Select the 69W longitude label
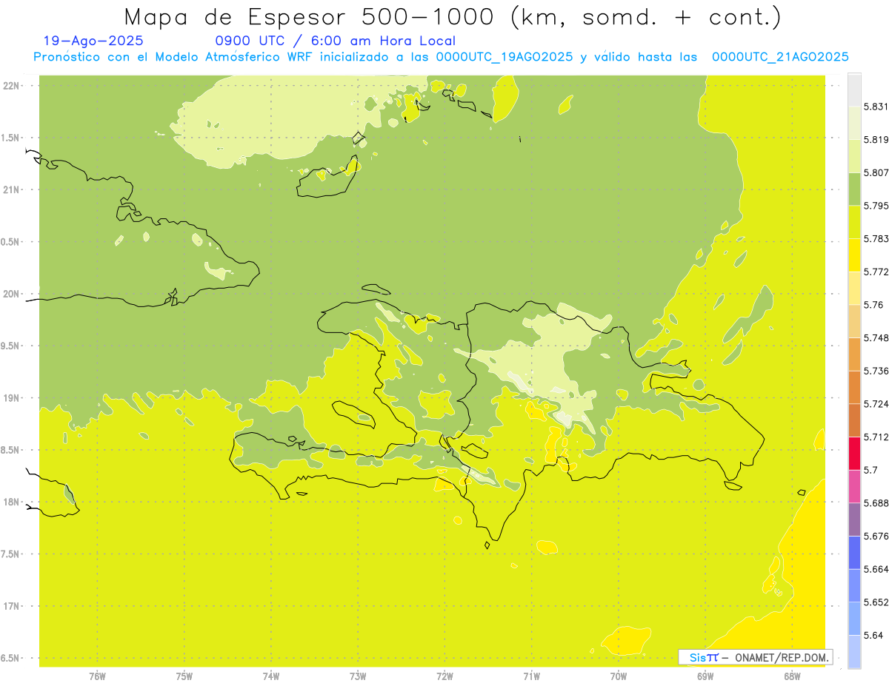 (705, 676)
